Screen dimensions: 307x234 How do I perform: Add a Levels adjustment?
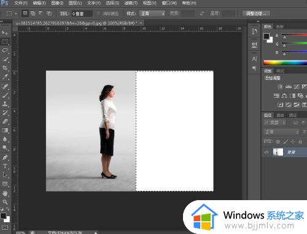pos(289,87)
